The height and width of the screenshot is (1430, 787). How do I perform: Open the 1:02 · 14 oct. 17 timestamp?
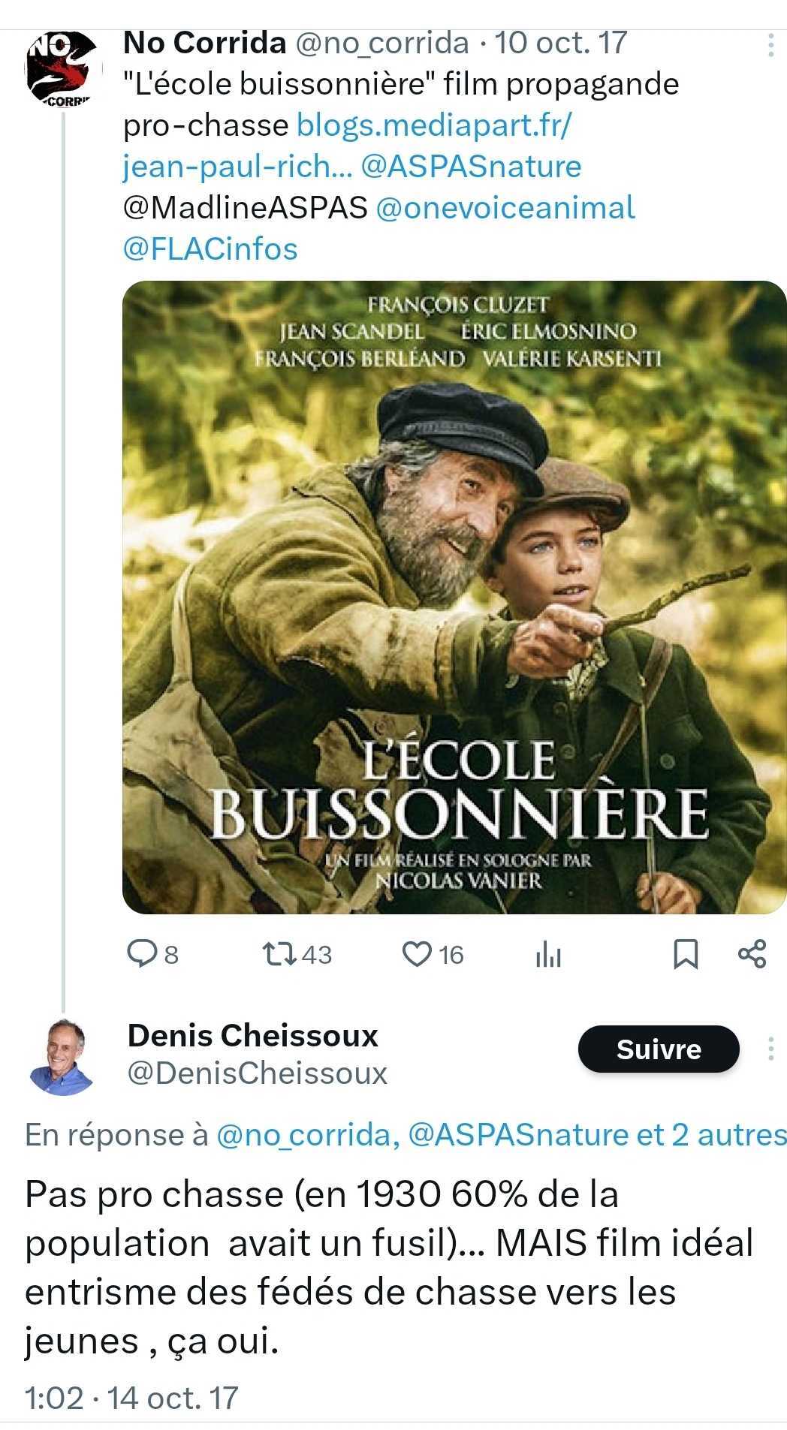pos(131,1398)
